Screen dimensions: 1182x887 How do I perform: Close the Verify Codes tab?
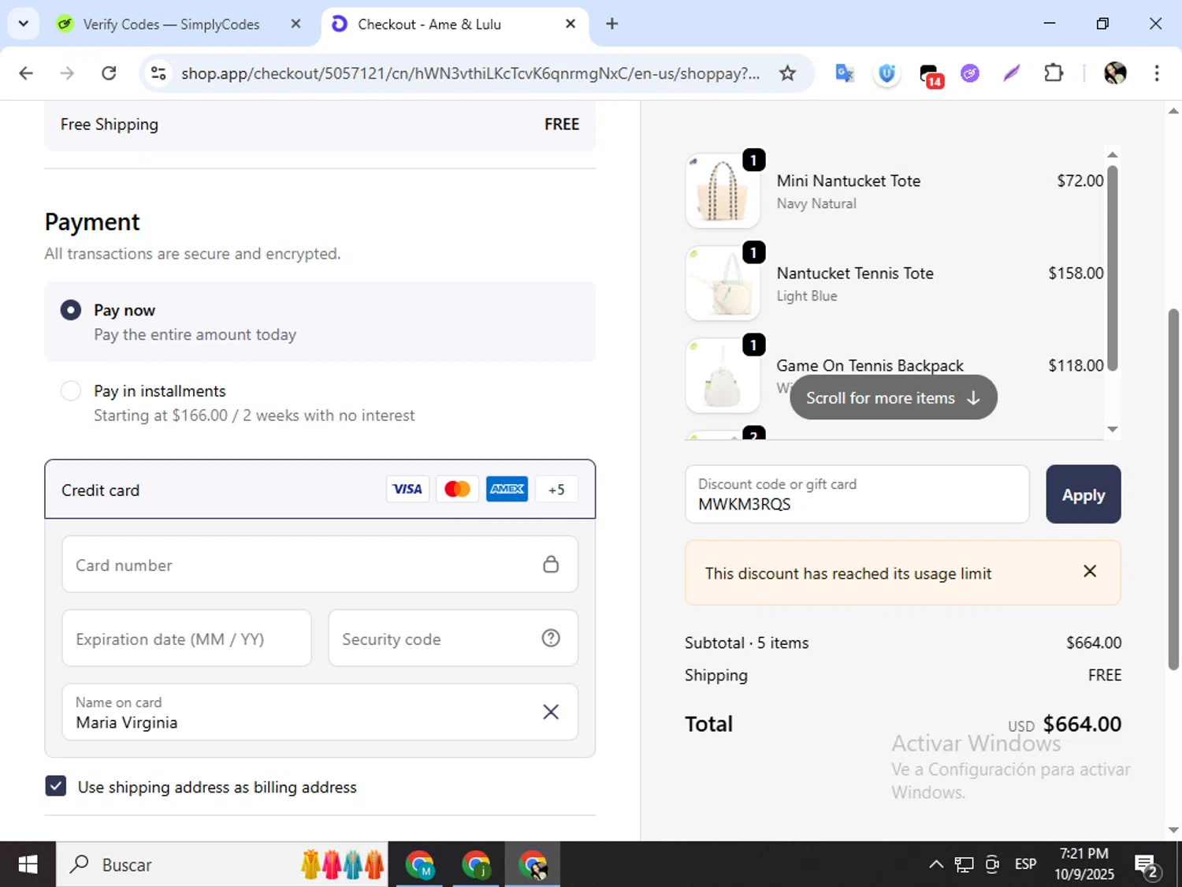point(295,24)
